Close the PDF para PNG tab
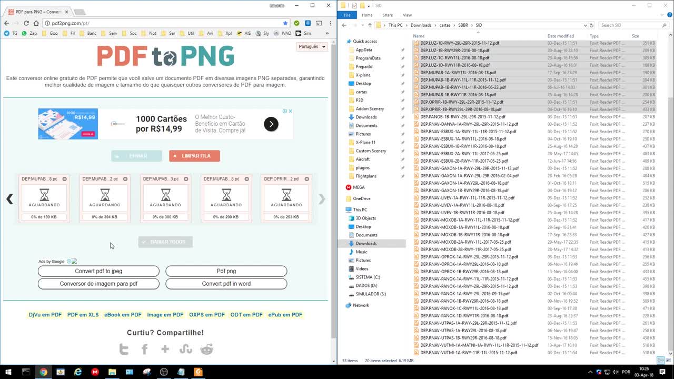 (66, 12)
